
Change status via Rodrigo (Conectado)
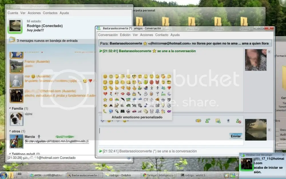point(45,26)
